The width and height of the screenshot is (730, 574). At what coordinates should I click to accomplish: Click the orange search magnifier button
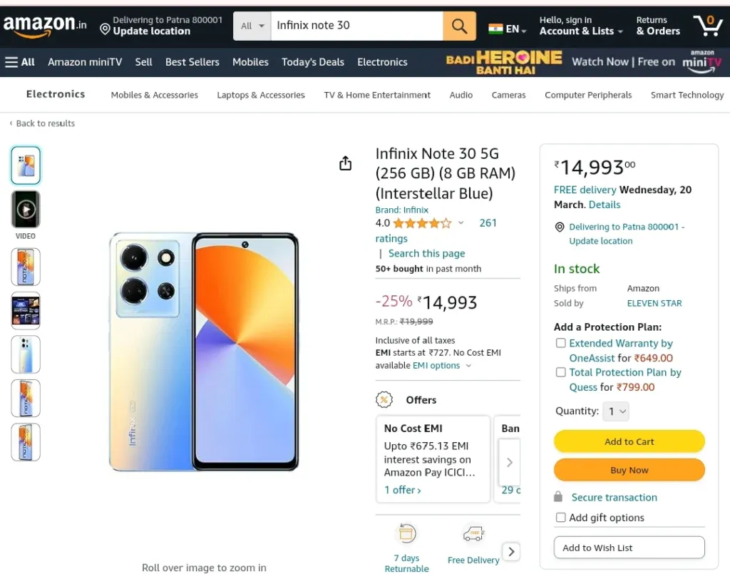459,26
